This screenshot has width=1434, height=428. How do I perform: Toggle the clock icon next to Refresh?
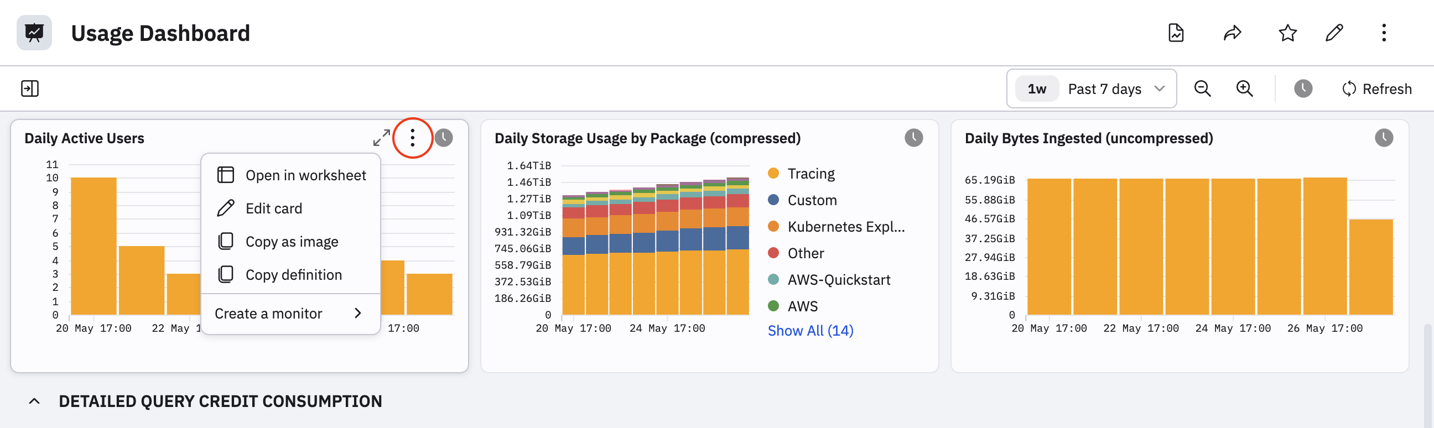pos(1303,88)
